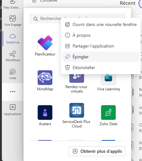Open Viva Engage in the sidebar

tap(13, 21)
